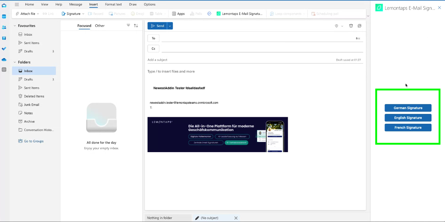Open Mail app in left rail
Image resolution: width=445 pixels, height=222 pixels.
point(4,5)
